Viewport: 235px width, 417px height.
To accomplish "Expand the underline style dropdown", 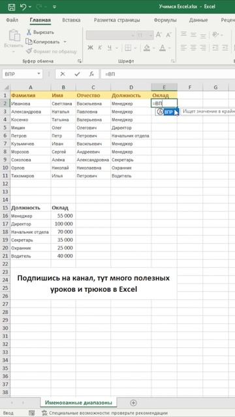I will [x=117, y=48].
